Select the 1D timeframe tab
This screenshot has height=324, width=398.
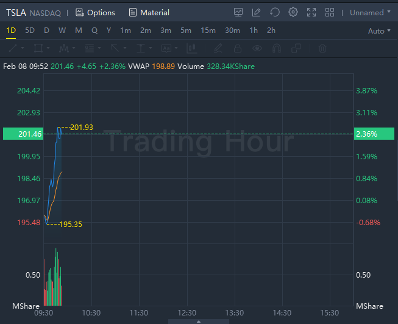tap(11, 31)
